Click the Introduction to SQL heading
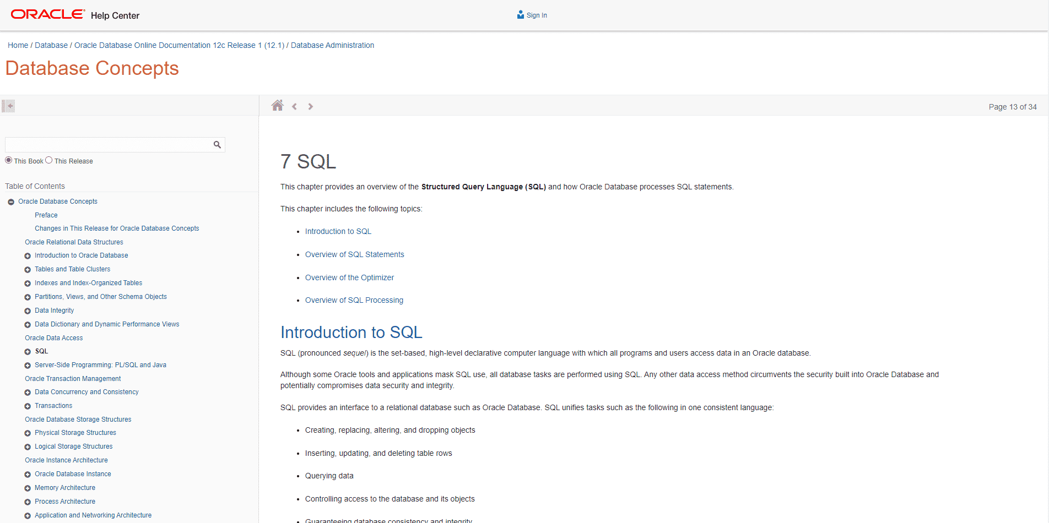 (351, 332)
